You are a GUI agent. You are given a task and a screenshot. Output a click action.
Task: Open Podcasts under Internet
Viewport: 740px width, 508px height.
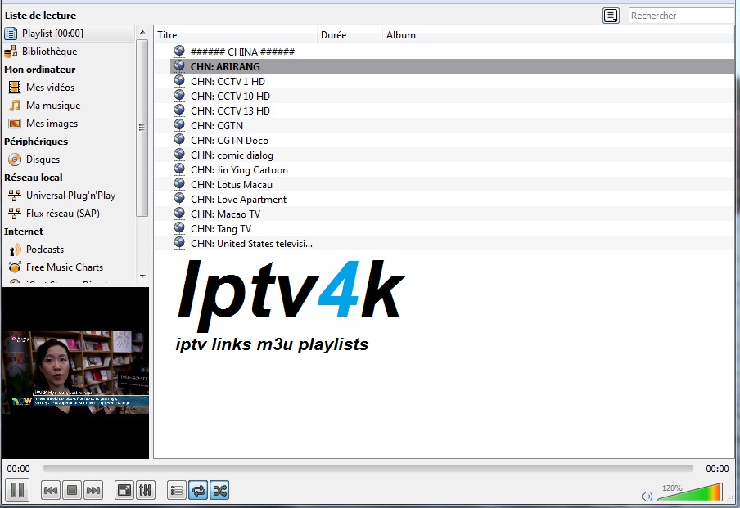[x=45, y=249]
